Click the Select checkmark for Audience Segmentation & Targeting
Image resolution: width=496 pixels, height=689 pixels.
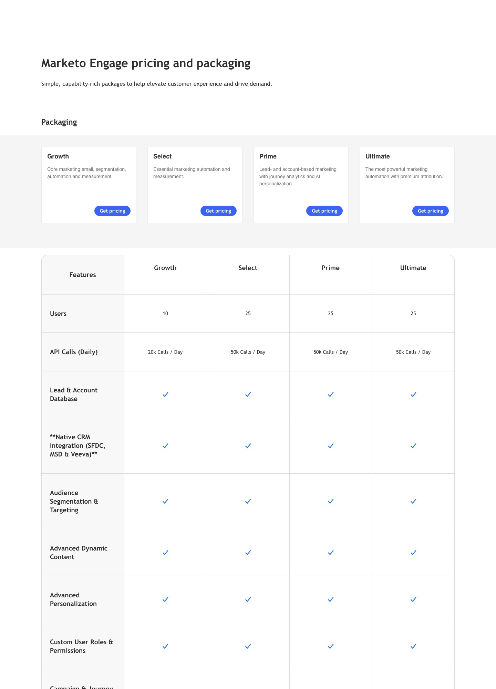click(248, 501)
